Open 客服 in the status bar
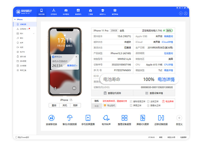 pyautogui.click(x=161, y=137)
